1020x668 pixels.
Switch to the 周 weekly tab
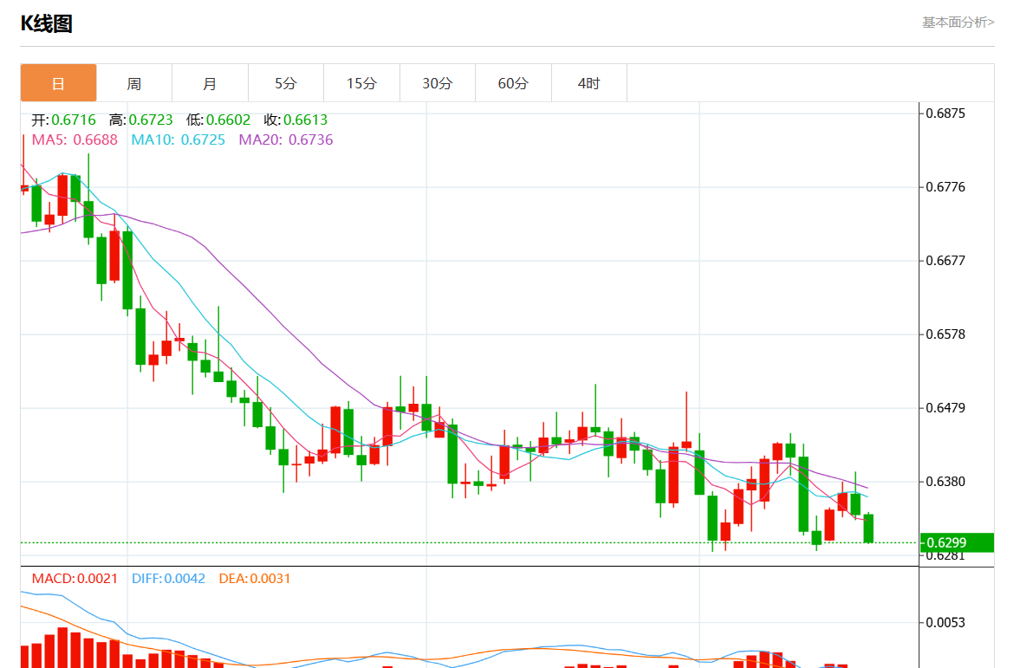[x=134, y=83]
